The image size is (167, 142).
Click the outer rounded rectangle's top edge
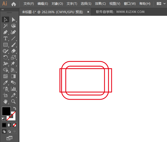85,61
